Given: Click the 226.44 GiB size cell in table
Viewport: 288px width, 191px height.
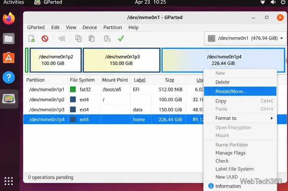Looking at the screenshot, I should click(x=170, y=120).
